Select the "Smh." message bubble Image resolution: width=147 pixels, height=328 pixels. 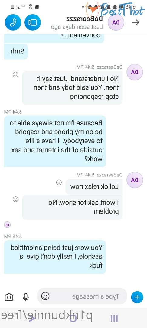[16, 51]
